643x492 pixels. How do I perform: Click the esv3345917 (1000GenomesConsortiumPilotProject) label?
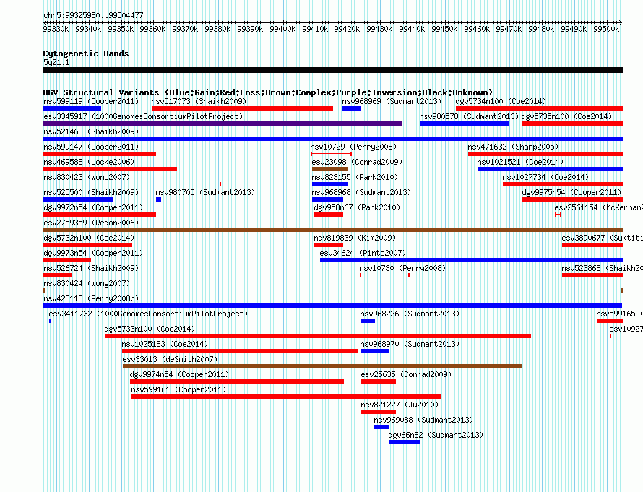(x=143, y=116)
